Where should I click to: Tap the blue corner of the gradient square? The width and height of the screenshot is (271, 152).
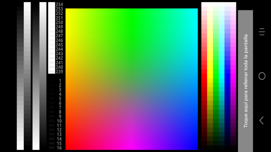tap(196, 148)
